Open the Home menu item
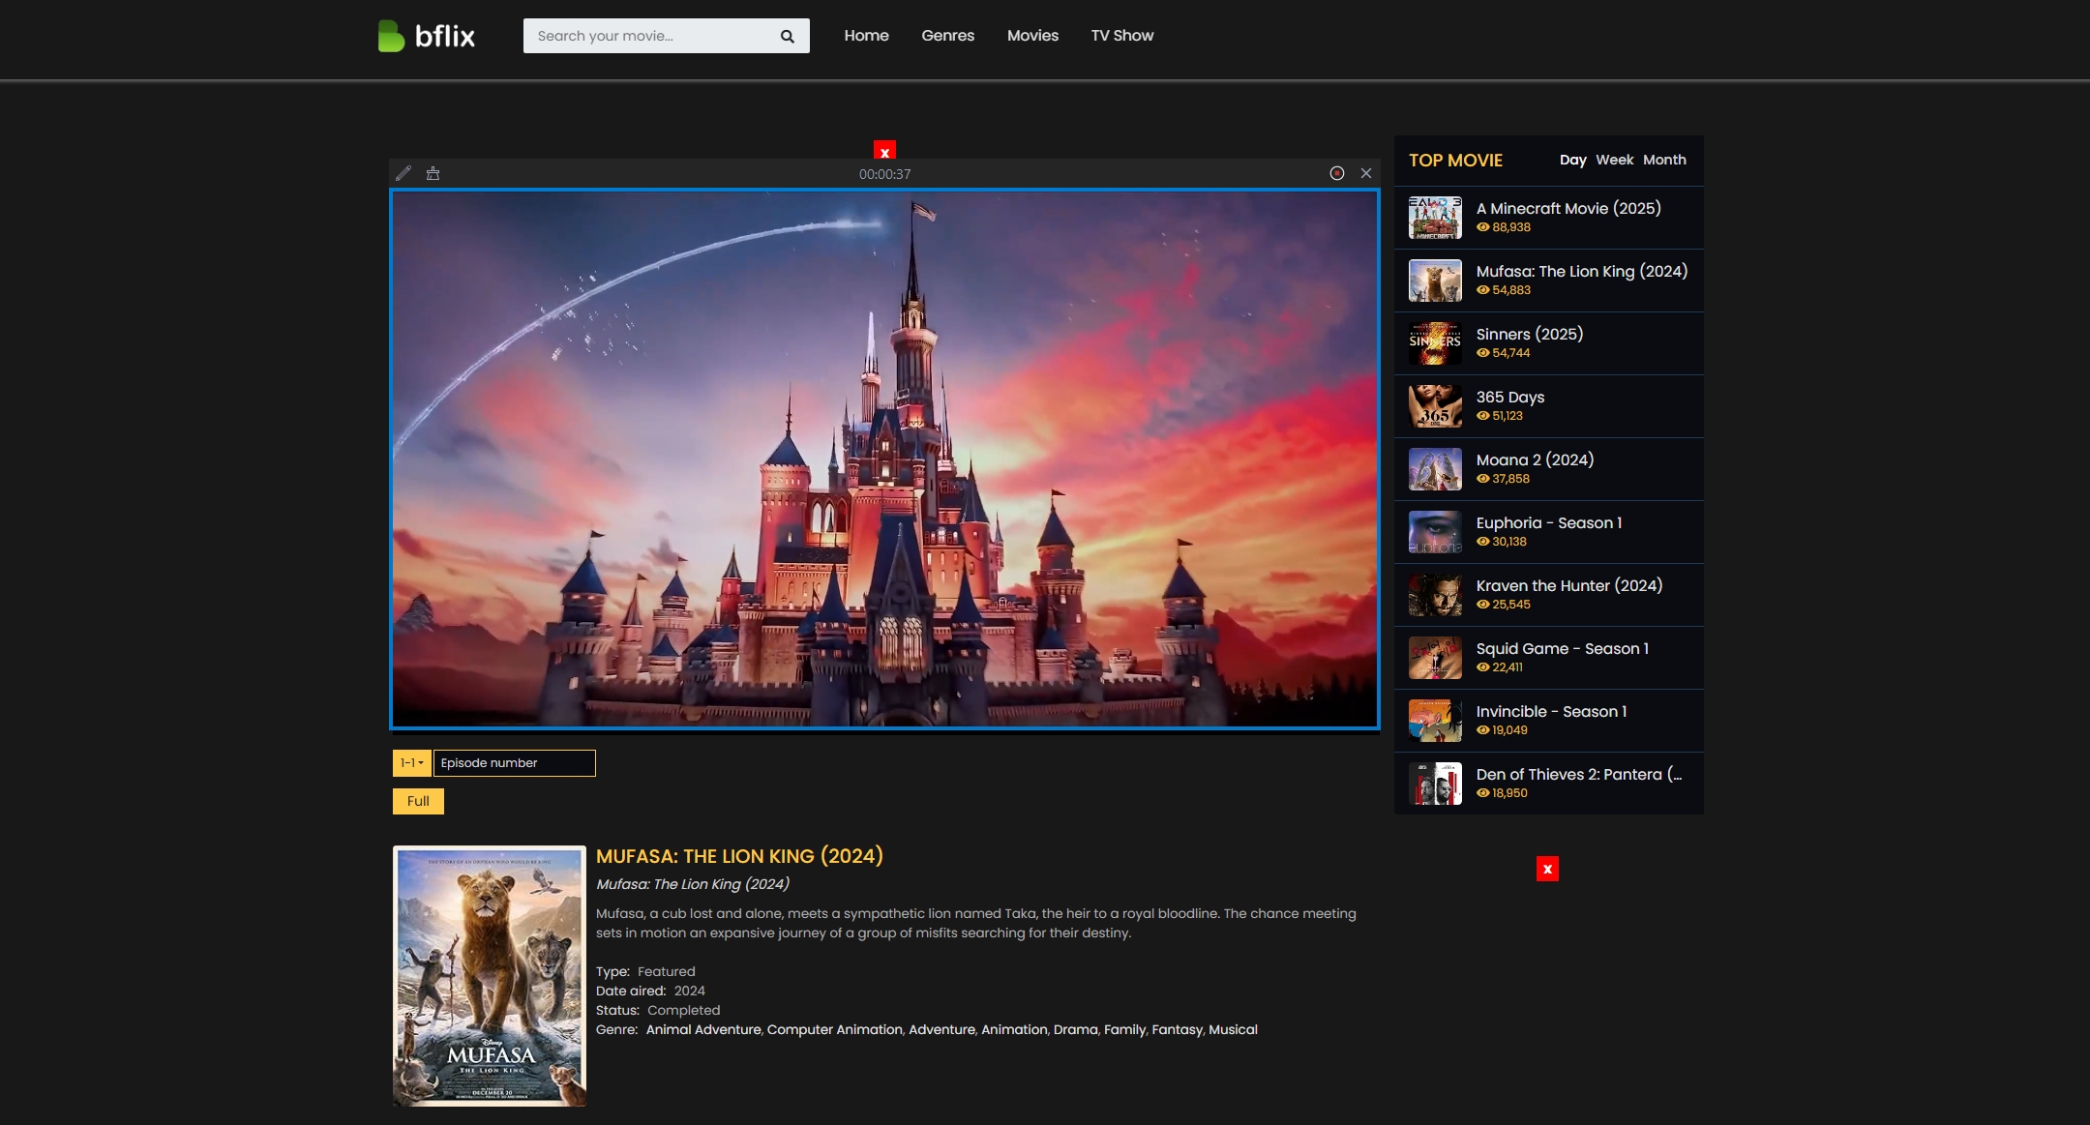Viewport: 2090px width, 1125px height. [866, 36]
